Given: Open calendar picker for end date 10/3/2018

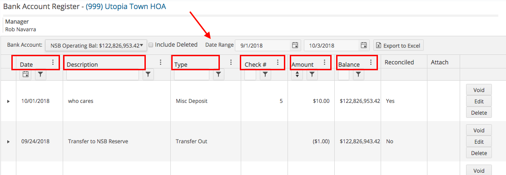Looking at the screenshot, I should click(x=364, y=45).
